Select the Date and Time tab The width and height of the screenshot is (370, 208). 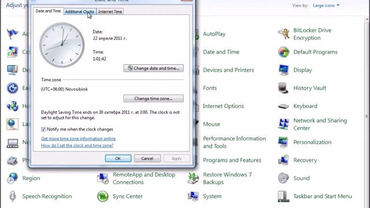[48, 11]
